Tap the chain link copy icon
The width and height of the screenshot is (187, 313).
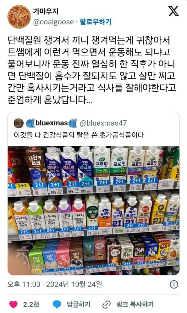coord(106,305)
